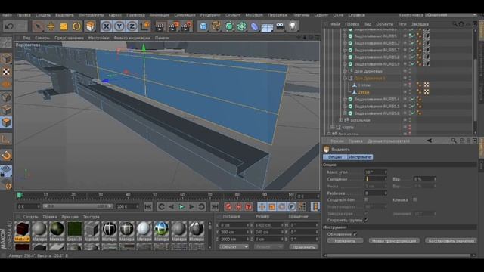Viewport: 484px width, 272px height.
Task: Open the Объект coordinate mode dropdown
Action: (234, 247)
